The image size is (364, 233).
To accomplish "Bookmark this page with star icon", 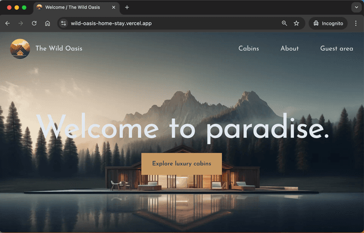I will click(x=296, y=23).
